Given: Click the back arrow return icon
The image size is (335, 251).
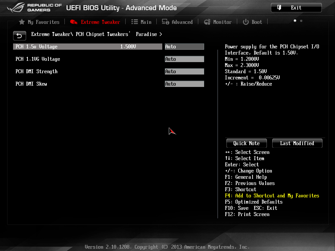Looking at the screenshot, I should (x=19, y=36).
